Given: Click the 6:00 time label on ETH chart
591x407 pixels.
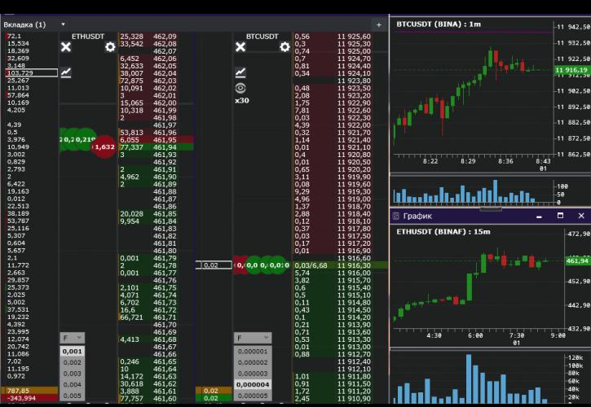Looking at the screenshot, I should (475, 335).
